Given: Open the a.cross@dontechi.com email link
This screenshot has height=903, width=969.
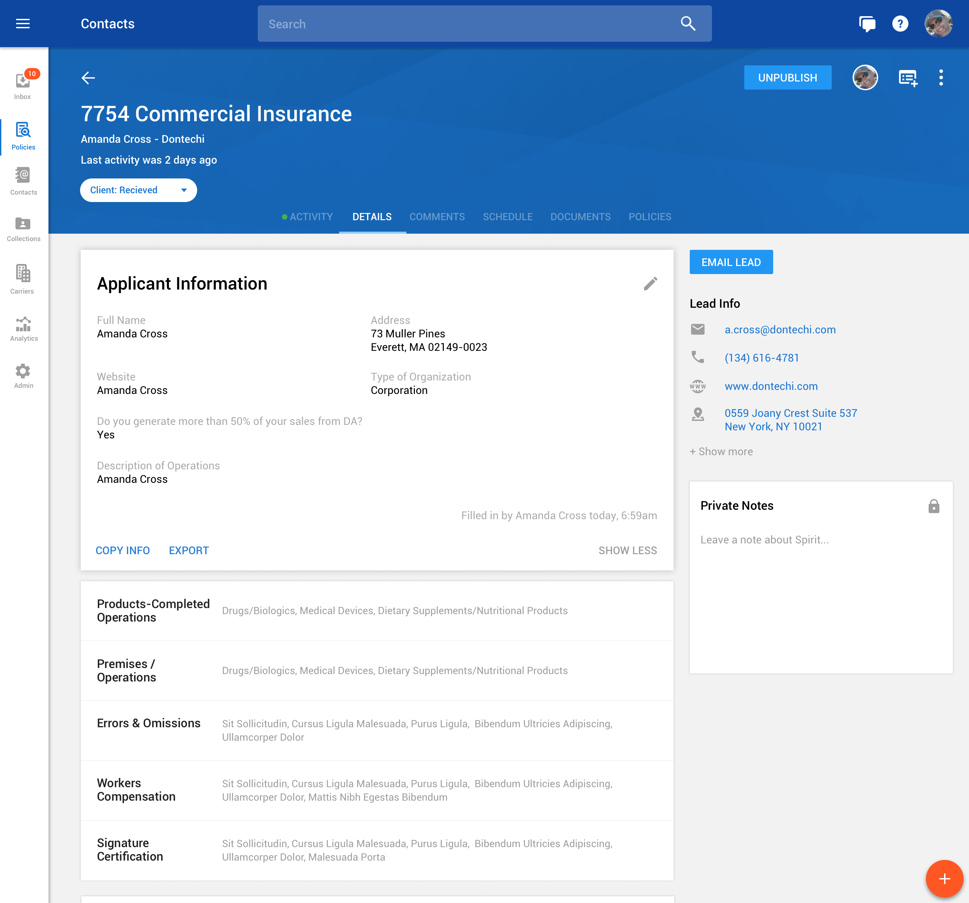Looking at the screenshot, I should tap(780, 329).
